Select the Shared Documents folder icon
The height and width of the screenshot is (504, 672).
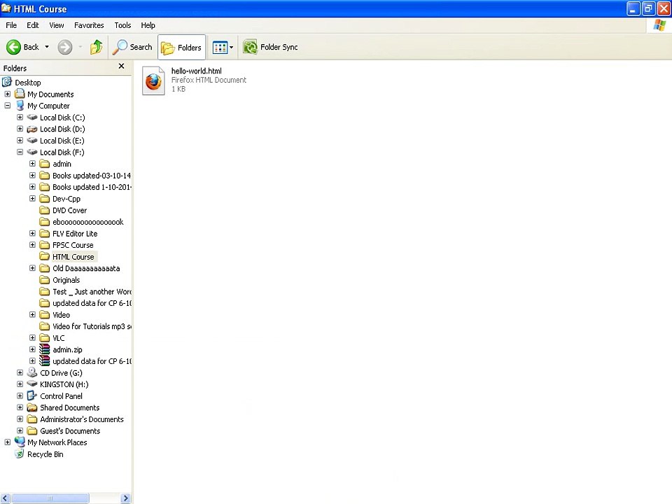[x=32, y=407]
